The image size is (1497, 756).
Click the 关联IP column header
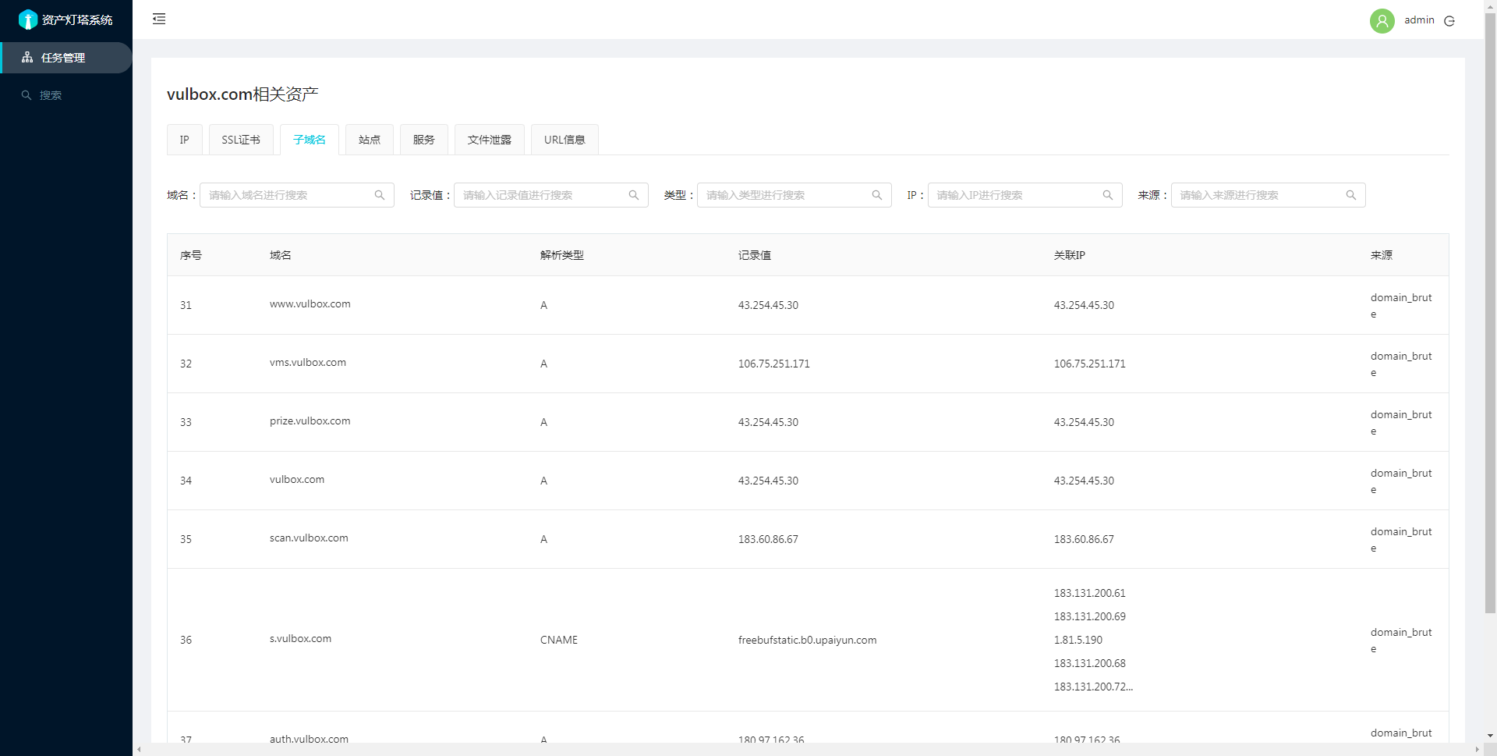[x=1070, y=255]
